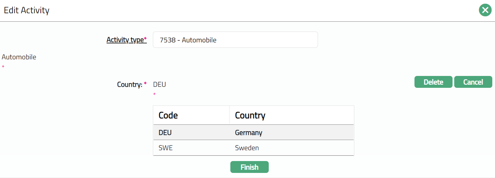Screen dimensions: 495x178
Task: Click the Country table column header
Action: (250, 115)
